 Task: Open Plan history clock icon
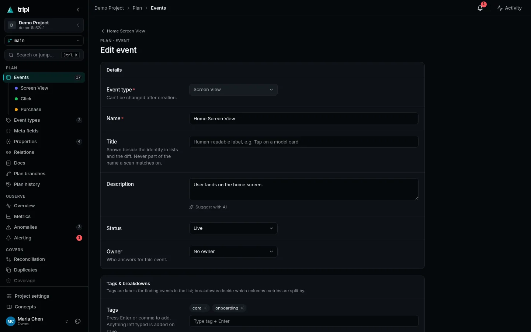click(x=44, y=184)
